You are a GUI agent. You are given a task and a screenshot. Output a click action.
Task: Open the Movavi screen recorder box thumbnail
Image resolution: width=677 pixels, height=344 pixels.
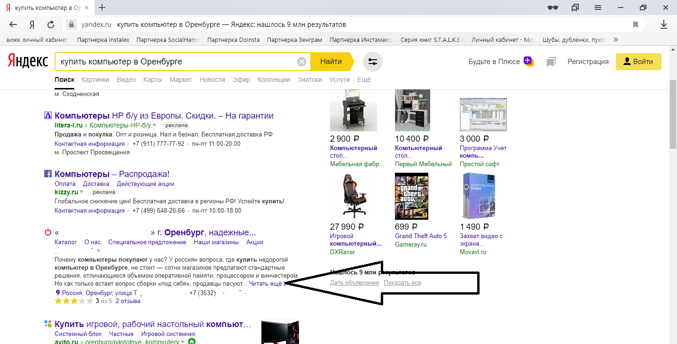pyautogui.click(x=478, y=196)
